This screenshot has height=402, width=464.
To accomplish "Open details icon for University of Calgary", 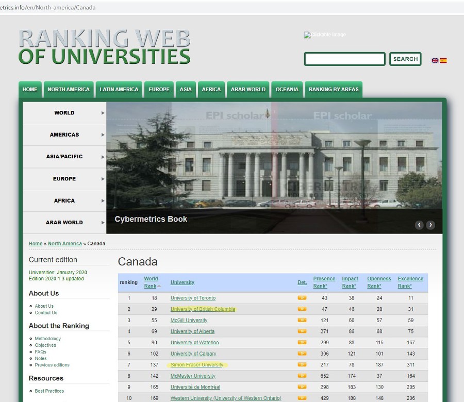I will pos(302,354).
